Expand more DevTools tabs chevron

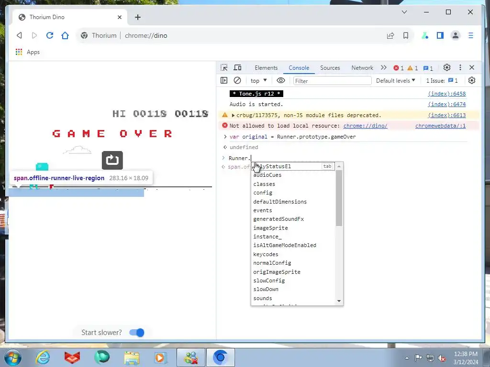pos(383,67)
